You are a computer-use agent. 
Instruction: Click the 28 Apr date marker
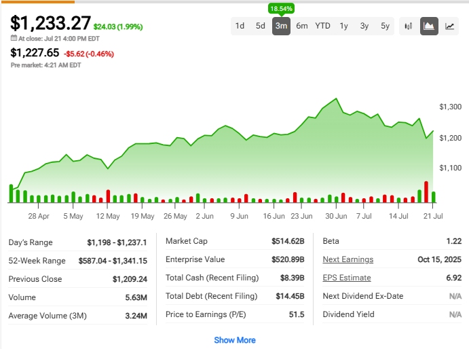point(39,216)
